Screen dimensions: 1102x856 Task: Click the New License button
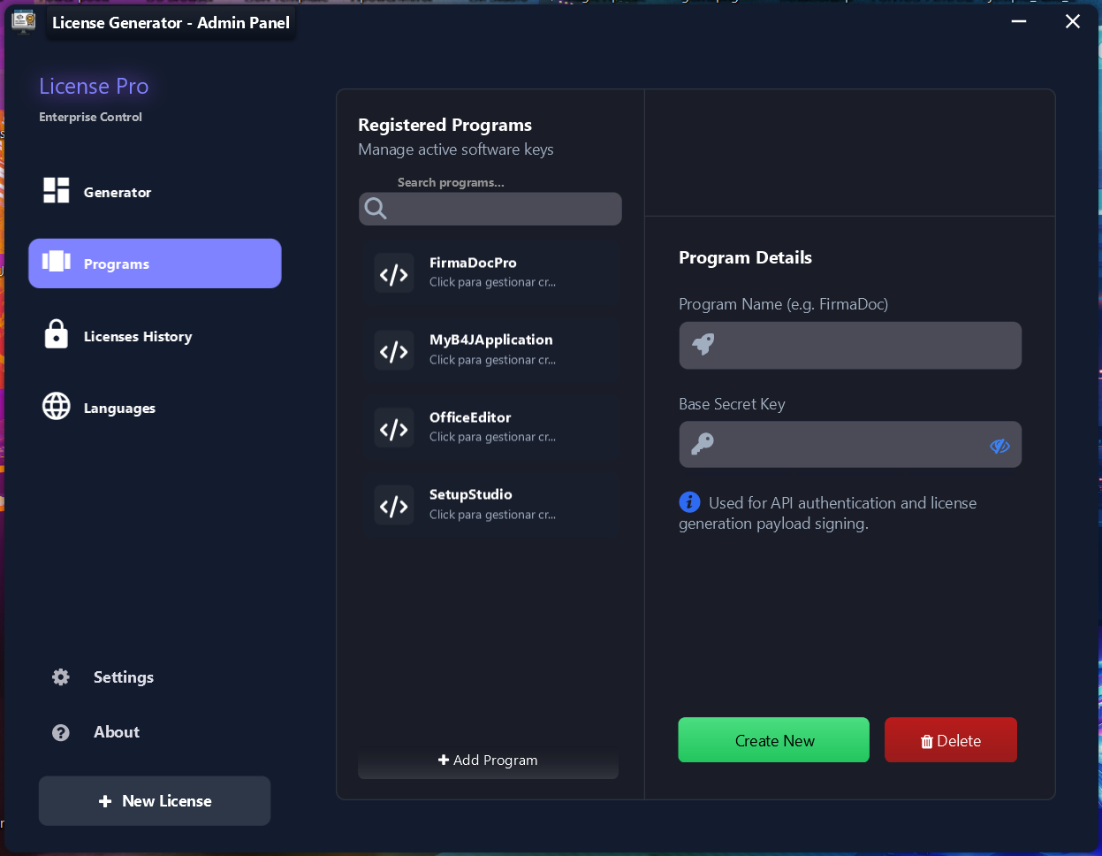pyautogui.click(x=155, y=801)
